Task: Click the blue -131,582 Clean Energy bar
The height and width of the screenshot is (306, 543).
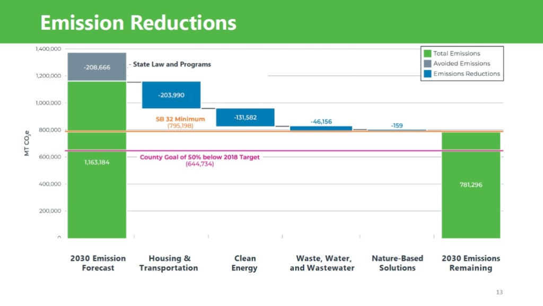Action: (245, 117)
